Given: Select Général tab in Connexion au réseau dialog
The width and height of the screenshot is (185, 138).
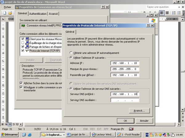Looking at the screenshot, I should coord(22,13).
